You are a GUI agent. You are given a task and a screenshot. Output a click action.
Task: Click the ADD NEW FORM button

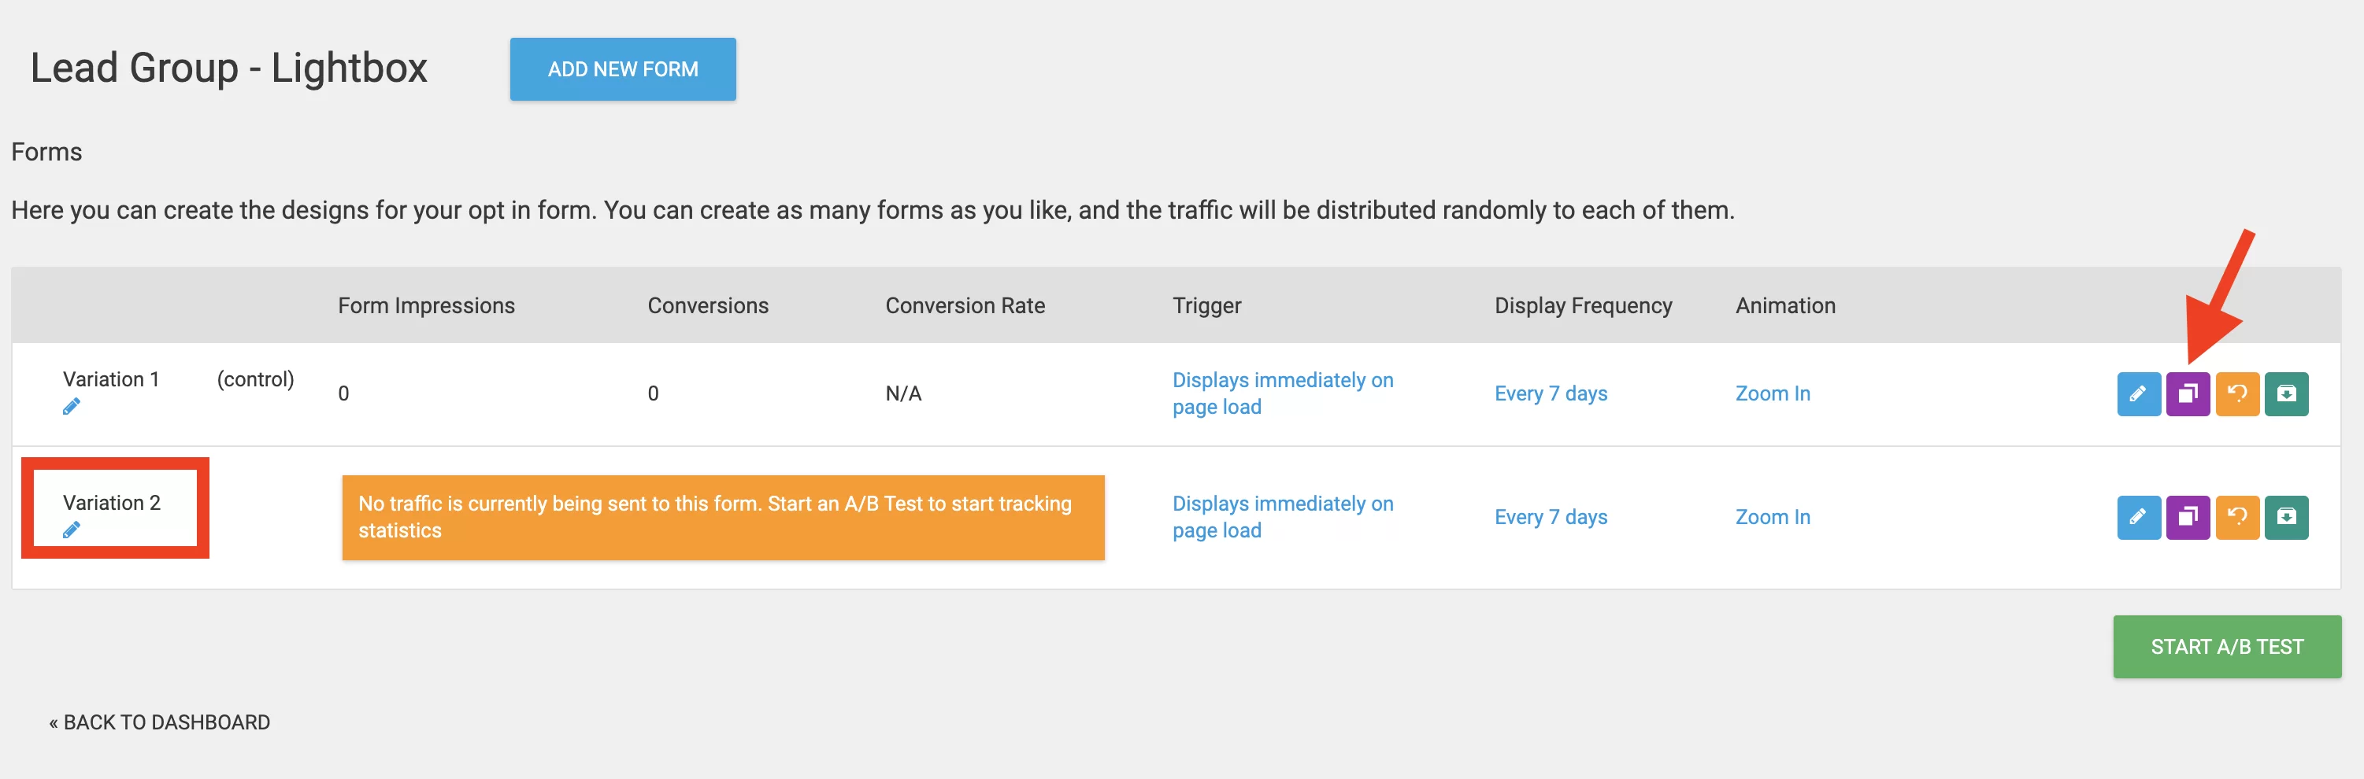(x=622, y=68)
